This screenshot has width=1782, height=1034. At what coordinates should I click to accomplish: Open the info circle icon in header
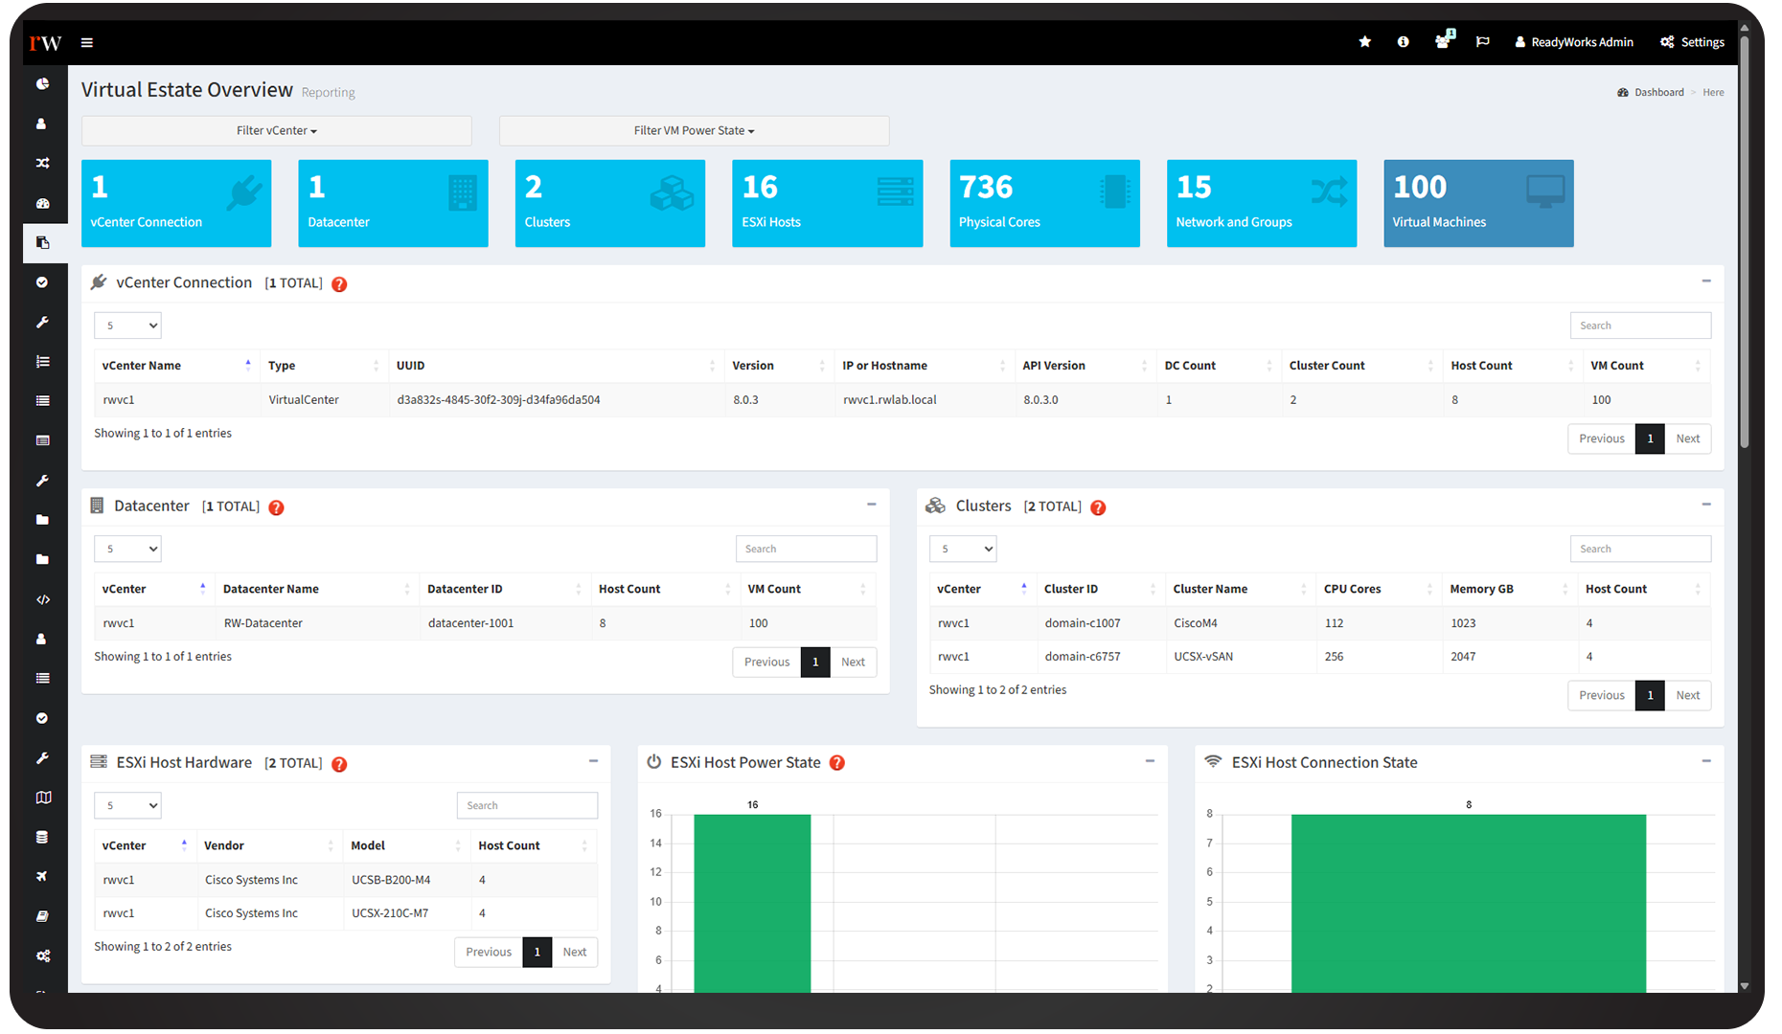point(1403,42)
